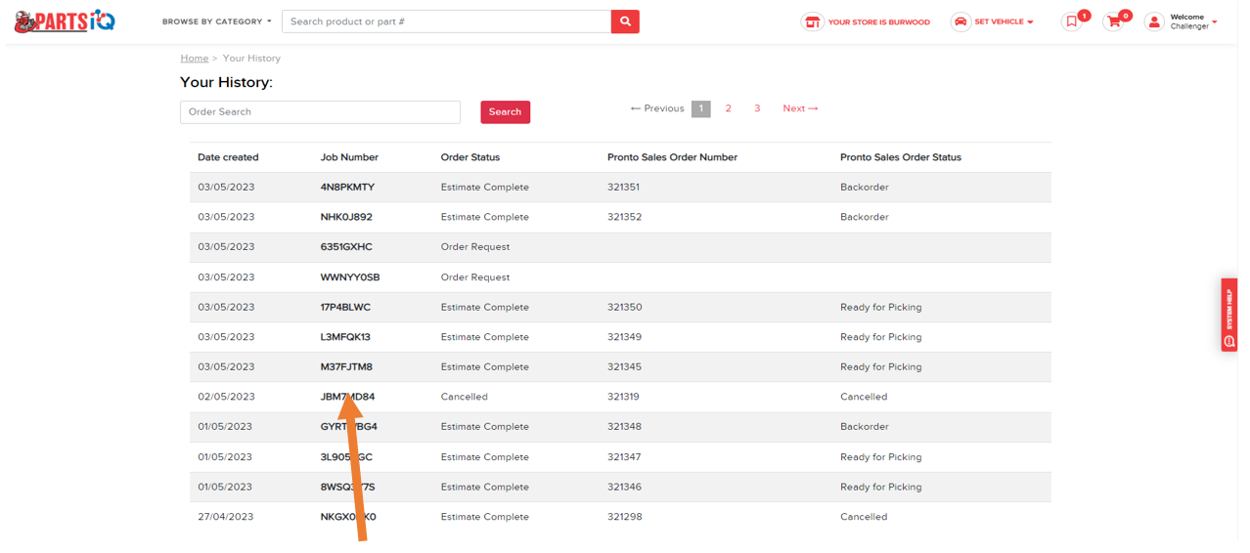Open the Parts iQ logo homepage

click(65, 21)
